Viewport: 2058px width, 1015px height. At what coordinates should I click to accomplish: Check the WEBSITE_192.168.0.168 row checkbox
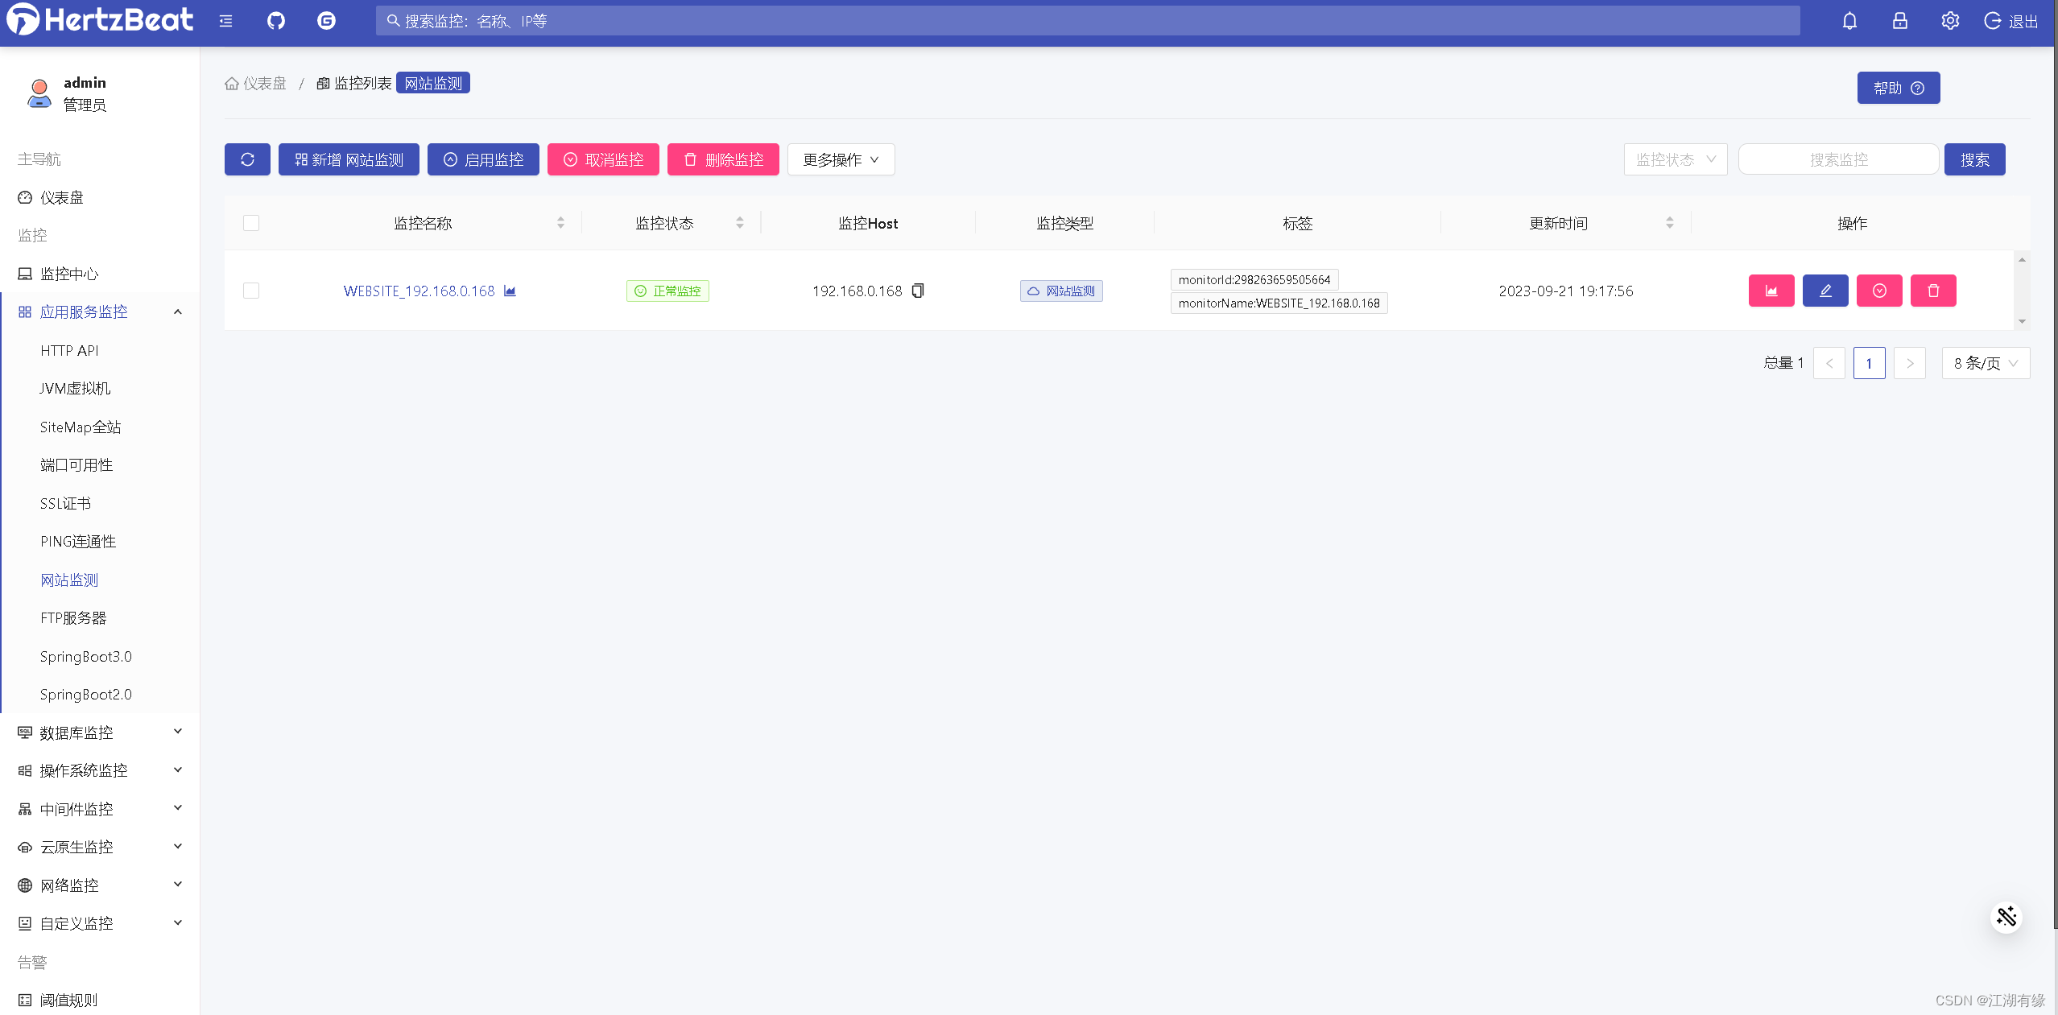coord(251,291)
